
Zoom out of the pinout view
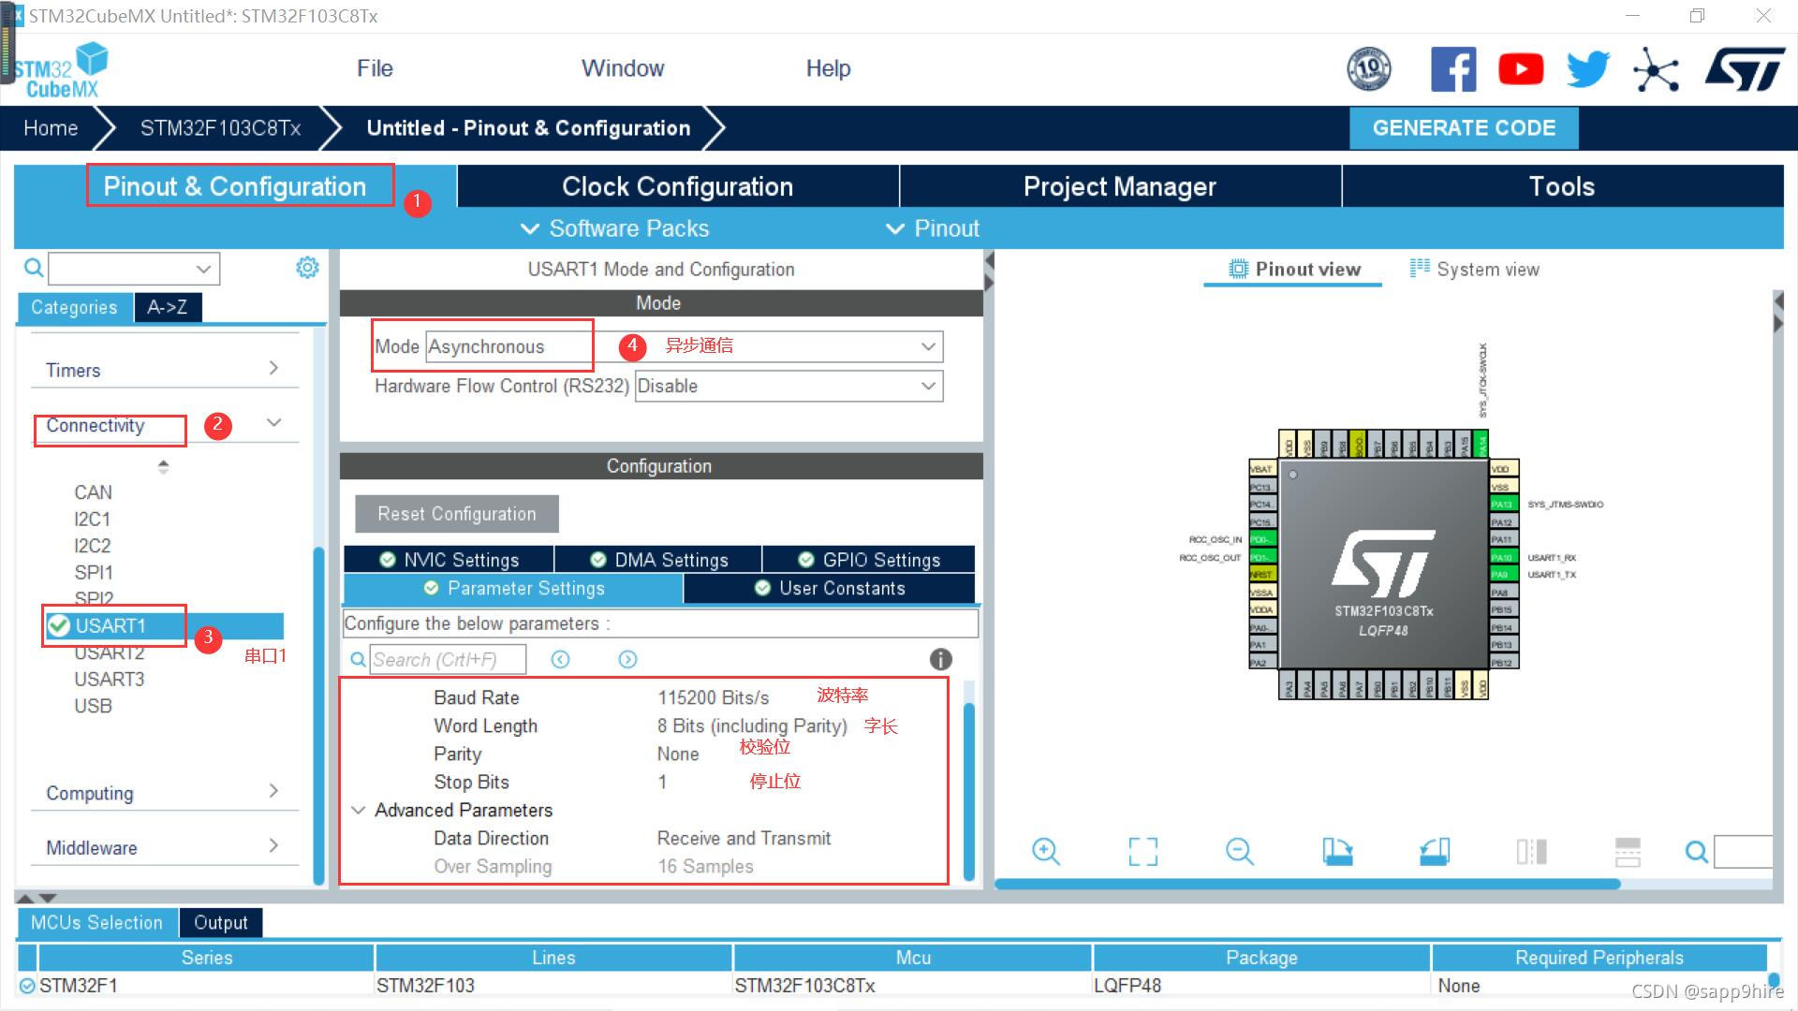1239,851
